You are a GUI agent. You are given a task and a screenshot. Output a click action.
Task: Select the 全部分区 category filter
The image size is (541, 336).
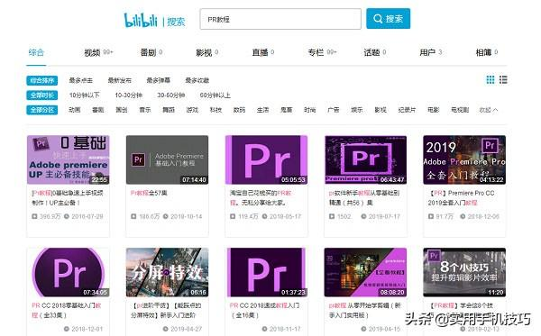[42, 110]
